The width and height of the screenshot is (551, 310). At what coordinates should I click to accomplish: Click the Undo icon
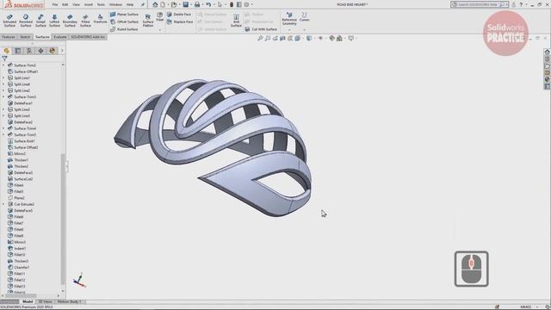pyautogui.click(x=208, y=4)
